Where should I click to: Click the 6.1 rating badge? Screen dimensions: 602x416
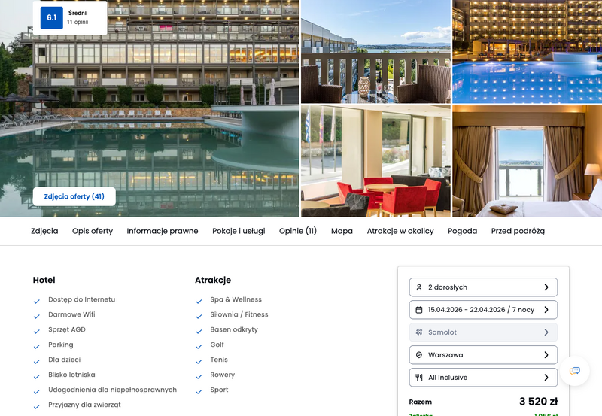pyautogui.click(x=52, y=17)
